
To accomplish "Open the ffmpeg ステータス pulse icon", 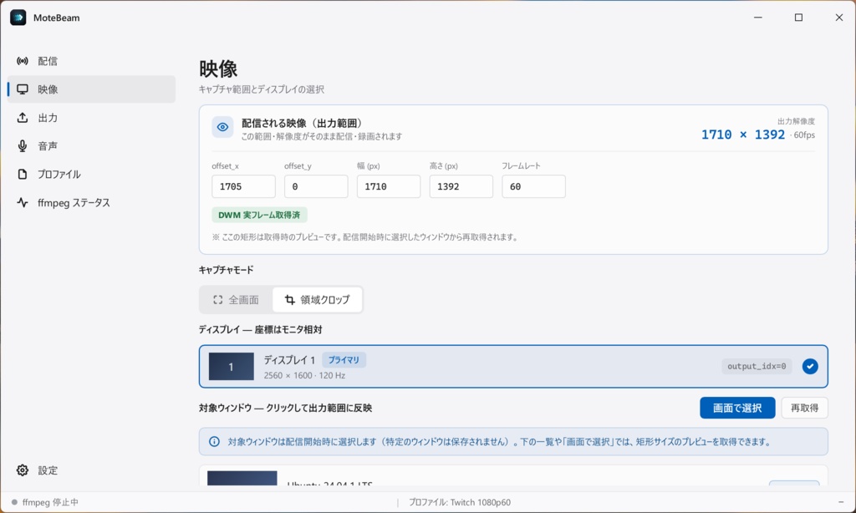I will click(x=23, y=202).
